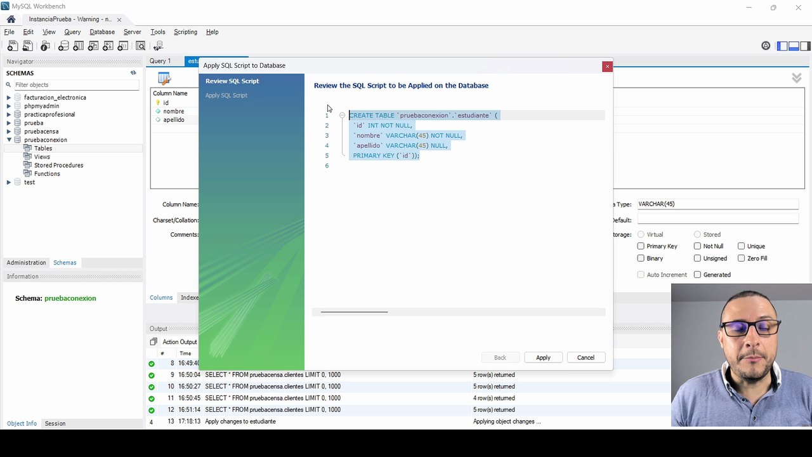Open the preferences gear icon at top right

(x=766, y=46)
